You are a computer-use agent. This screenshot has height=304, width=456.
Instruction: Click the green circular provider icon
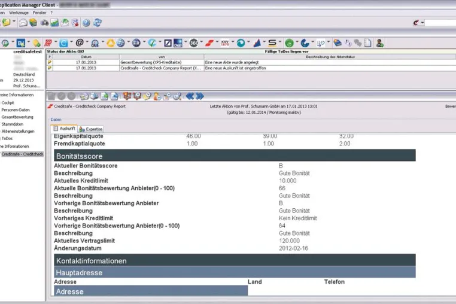point(289,43)
